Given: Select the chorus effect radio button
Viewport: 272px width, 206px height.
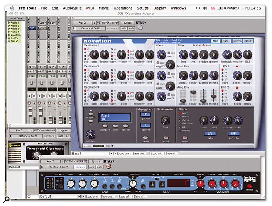Looking at the screenshot, I should click(x=180, y=120).
